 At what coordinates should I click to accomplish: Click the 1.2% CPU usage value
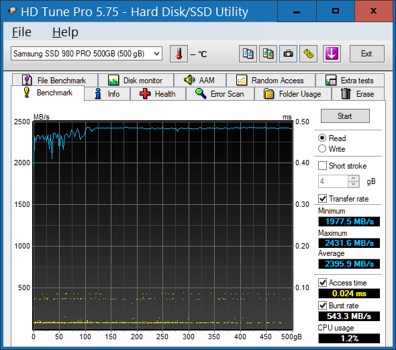[349, 339]
